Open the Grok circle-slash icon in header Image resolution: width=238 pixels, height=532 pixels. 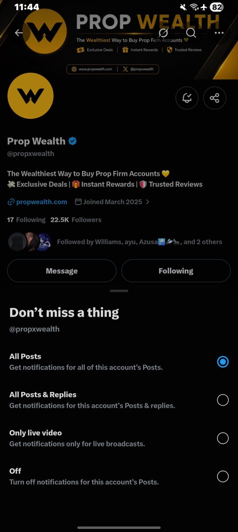point(163,33)
